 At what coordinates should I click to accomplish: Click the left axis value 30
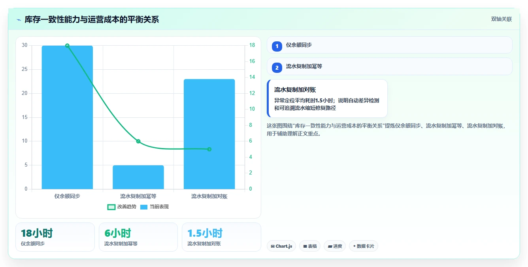[x=25, y=45]
